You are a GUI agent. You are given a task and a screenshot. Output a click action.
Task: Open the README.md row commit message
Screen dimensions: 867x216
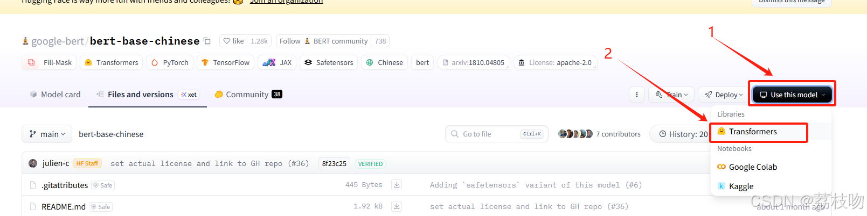pos(529,206)
